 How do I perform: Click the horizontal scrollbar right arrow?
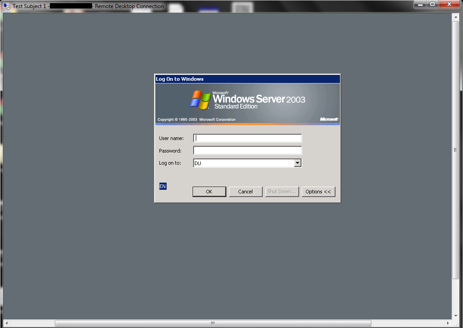pos(448,323)
